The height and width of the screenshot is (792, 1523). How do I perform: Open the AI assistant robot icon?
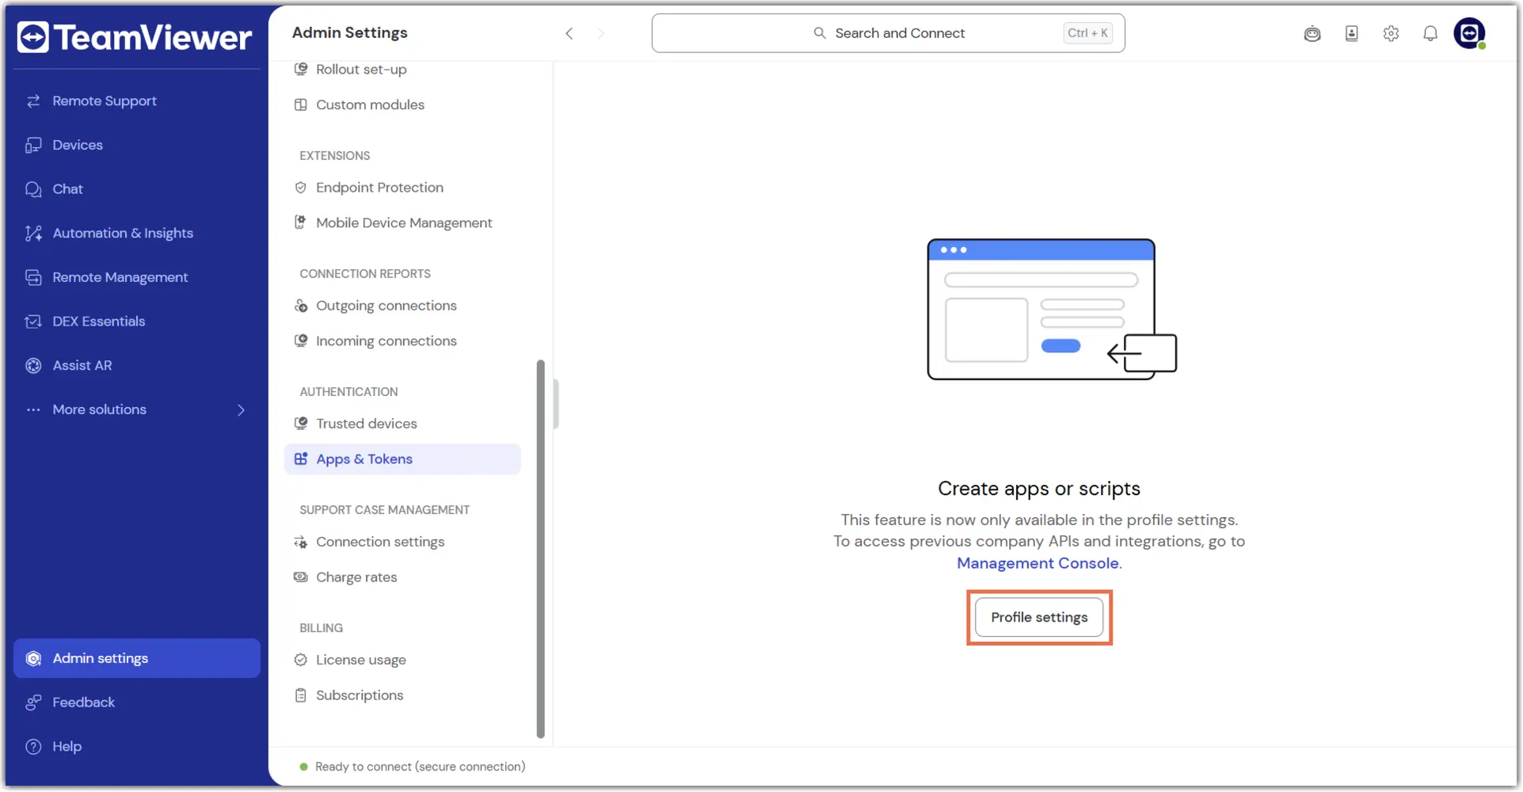click(x=1312, y=33)
